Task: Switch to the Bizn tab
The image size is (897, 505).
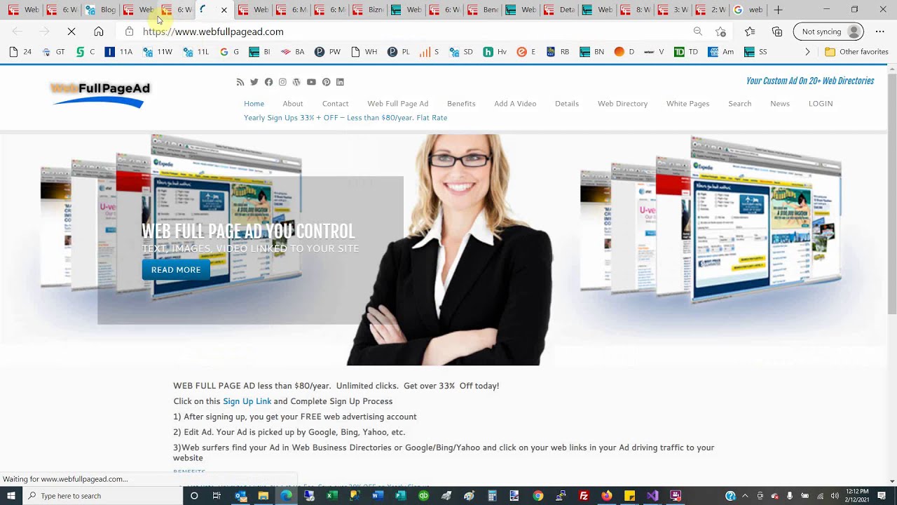Action: click(369, 10)
